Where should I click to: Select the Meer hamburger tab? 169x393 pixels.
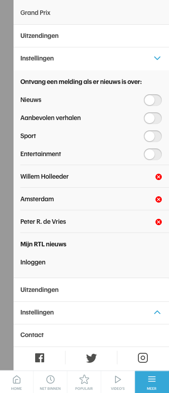click(x=152, y=382)
